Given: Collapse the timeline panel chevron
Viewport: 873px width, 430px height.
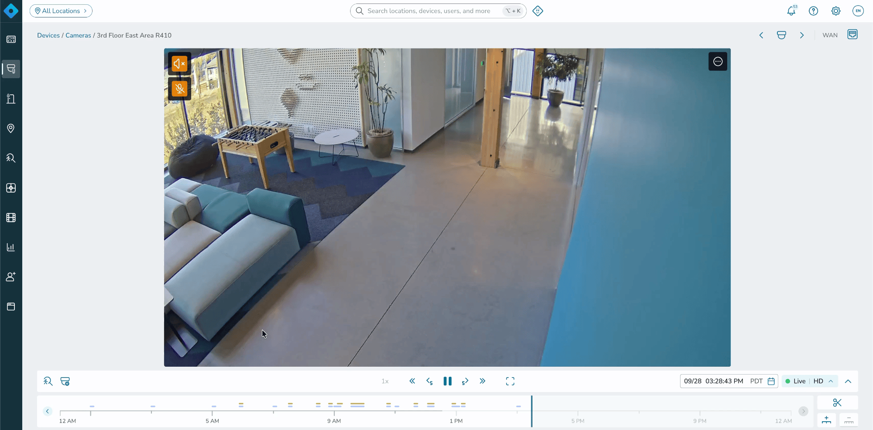Looking at the screenshot, I should pos(848,381).
